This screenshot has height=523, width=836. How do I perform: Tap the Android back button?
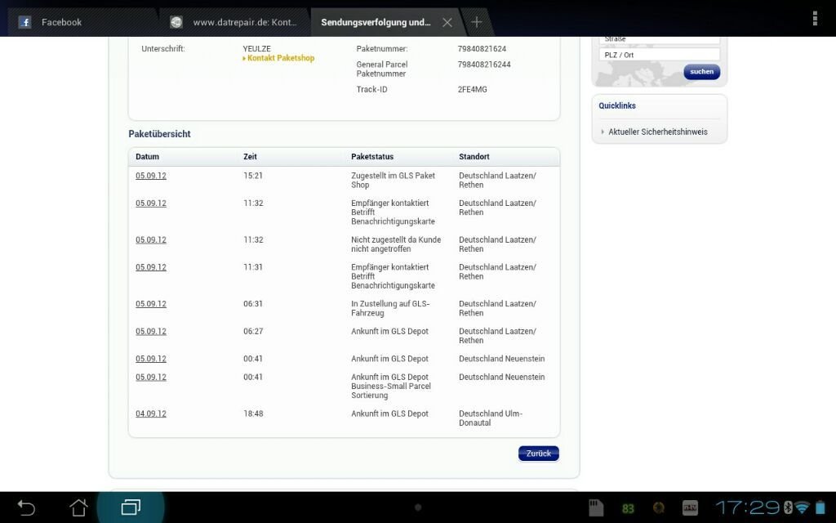(x=26, y=507)
